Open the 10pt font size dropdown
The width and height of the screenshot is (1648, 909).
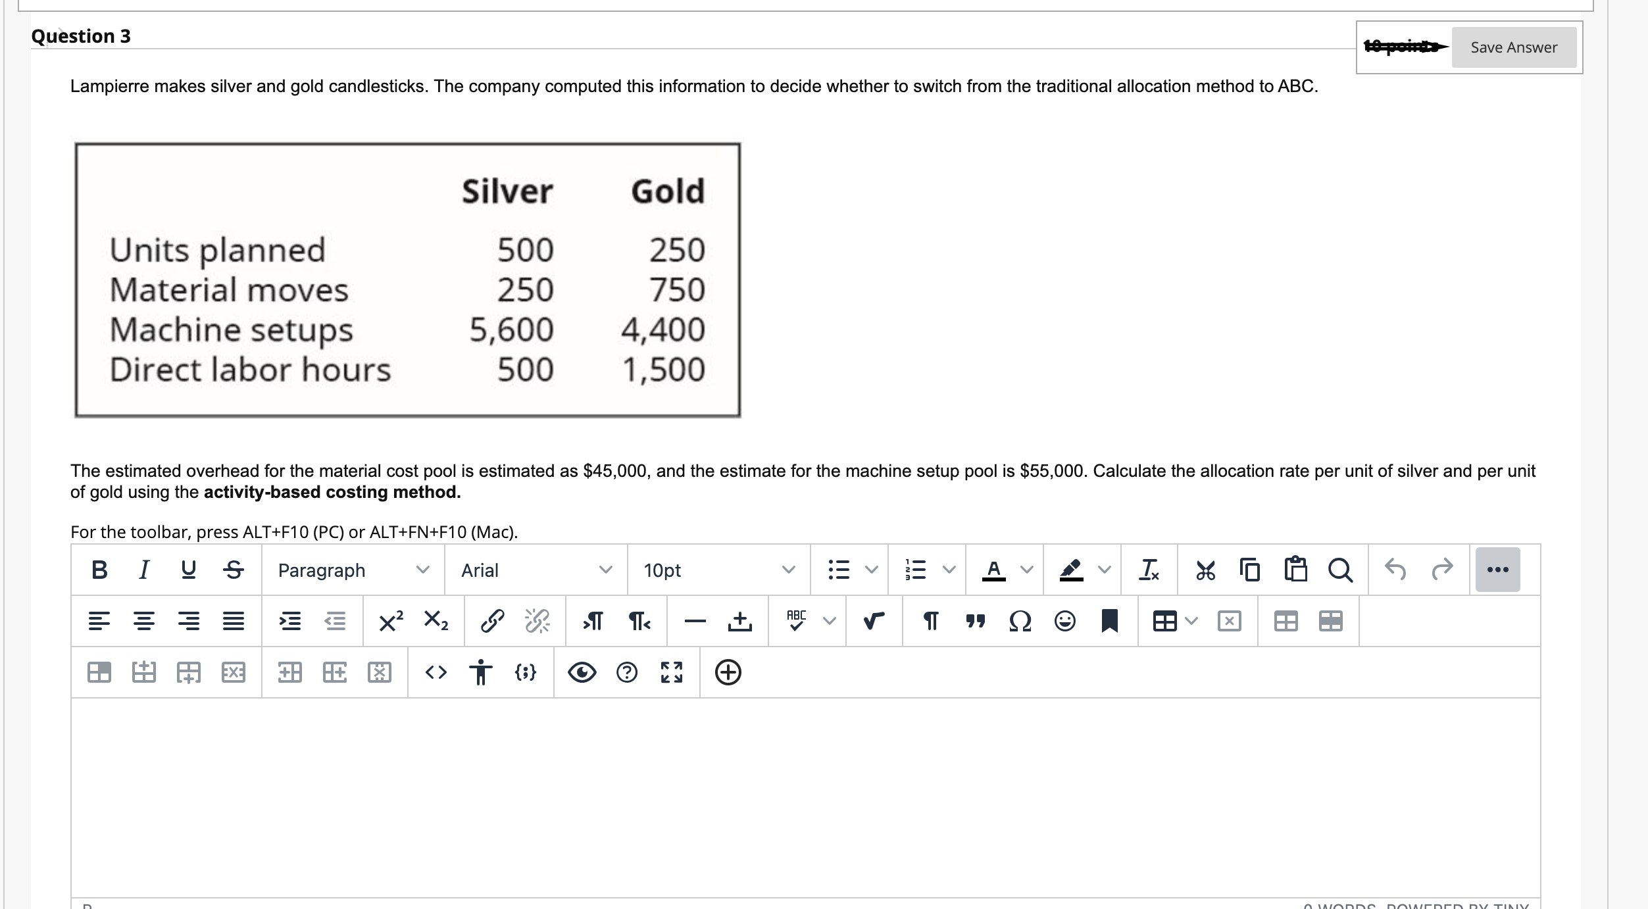pyautogui.click(x=718, y=570)
